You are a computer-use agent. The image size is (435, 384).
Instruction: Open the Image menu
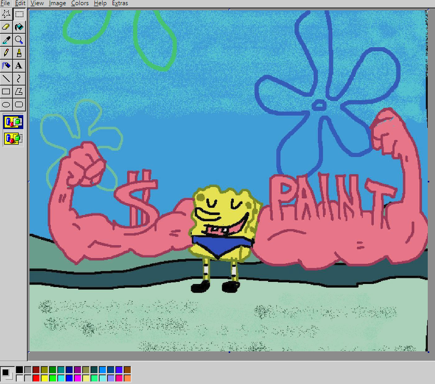pos(57,3)
